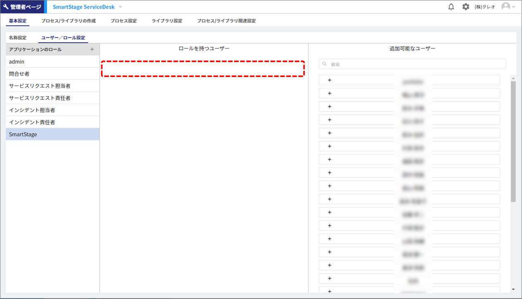Switch to the 名称設定 sub-tab
This screenshot has width=522, height=299.
coord(18,38)
